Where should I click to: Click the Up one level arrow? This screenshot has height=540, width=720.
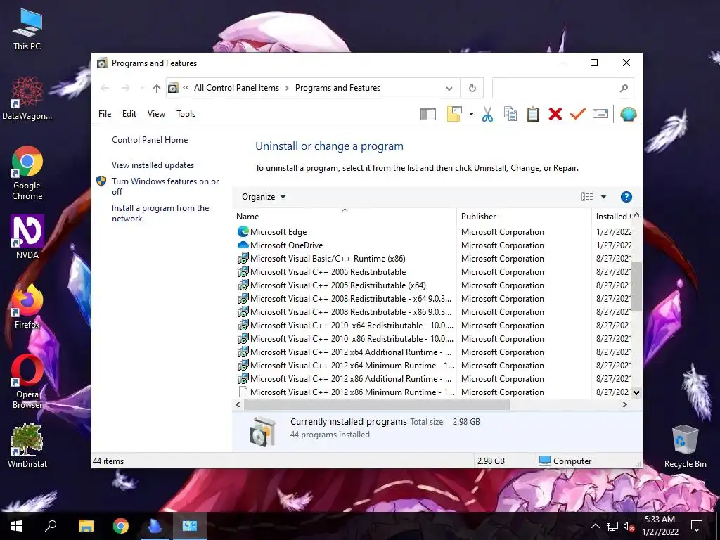click(157, 88)
